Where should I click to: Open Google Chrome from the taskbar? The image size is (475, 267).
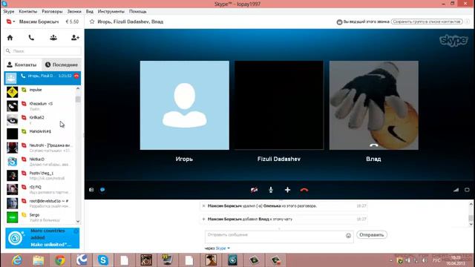pos(60,260)
